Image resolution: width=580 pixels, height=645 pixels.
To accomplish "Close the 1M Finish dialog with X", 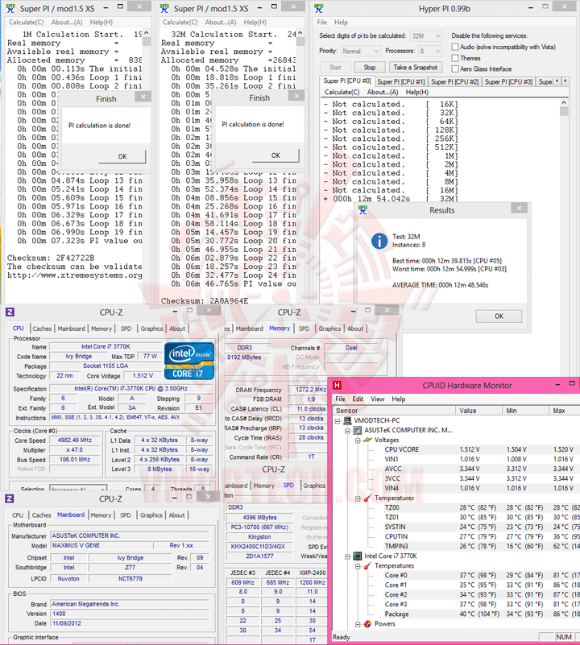I will [143, 97].
